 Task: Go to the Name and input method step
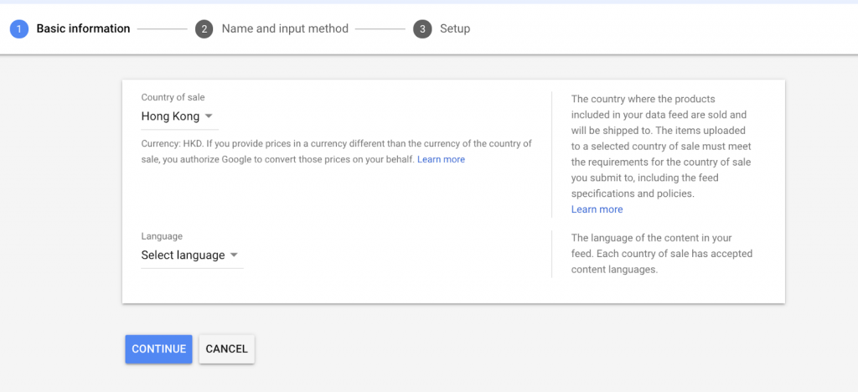coord(285,28)
